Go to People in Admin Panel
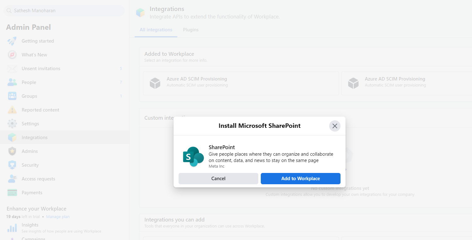472x240 pixels. [65, 82]
